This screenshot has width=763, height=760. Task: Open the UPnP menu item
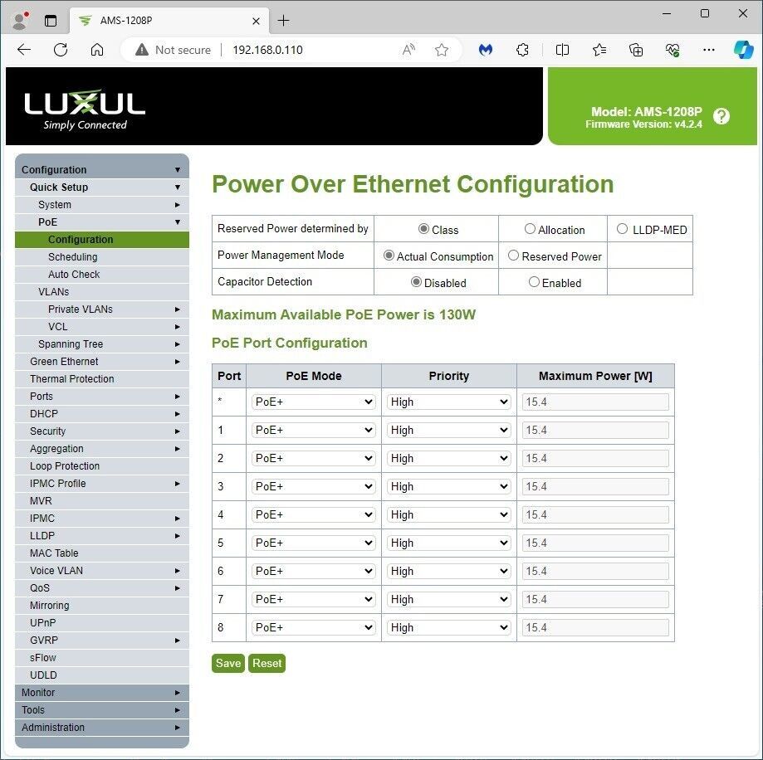[102, 623]
